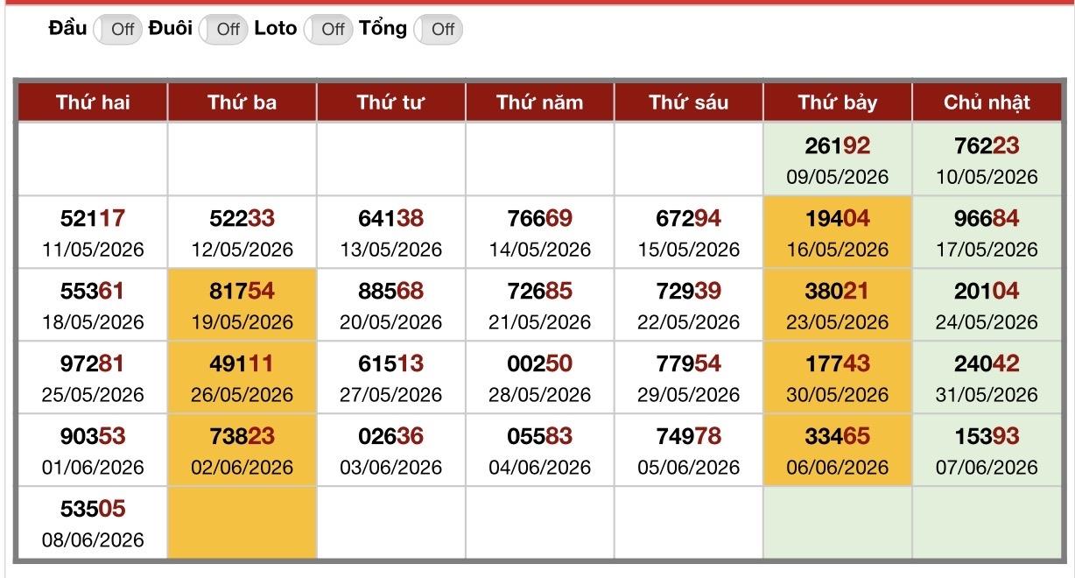Enable the Đuôi toggle
The width and height of the screenshot is (1075, 578).
[223, 29]
